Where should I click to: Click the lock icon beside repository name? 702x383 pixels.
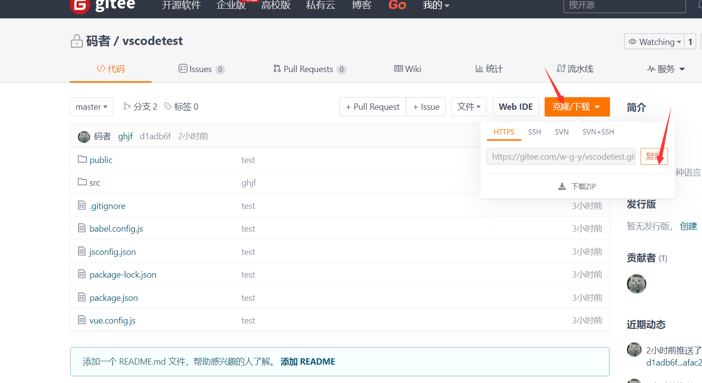77,41
